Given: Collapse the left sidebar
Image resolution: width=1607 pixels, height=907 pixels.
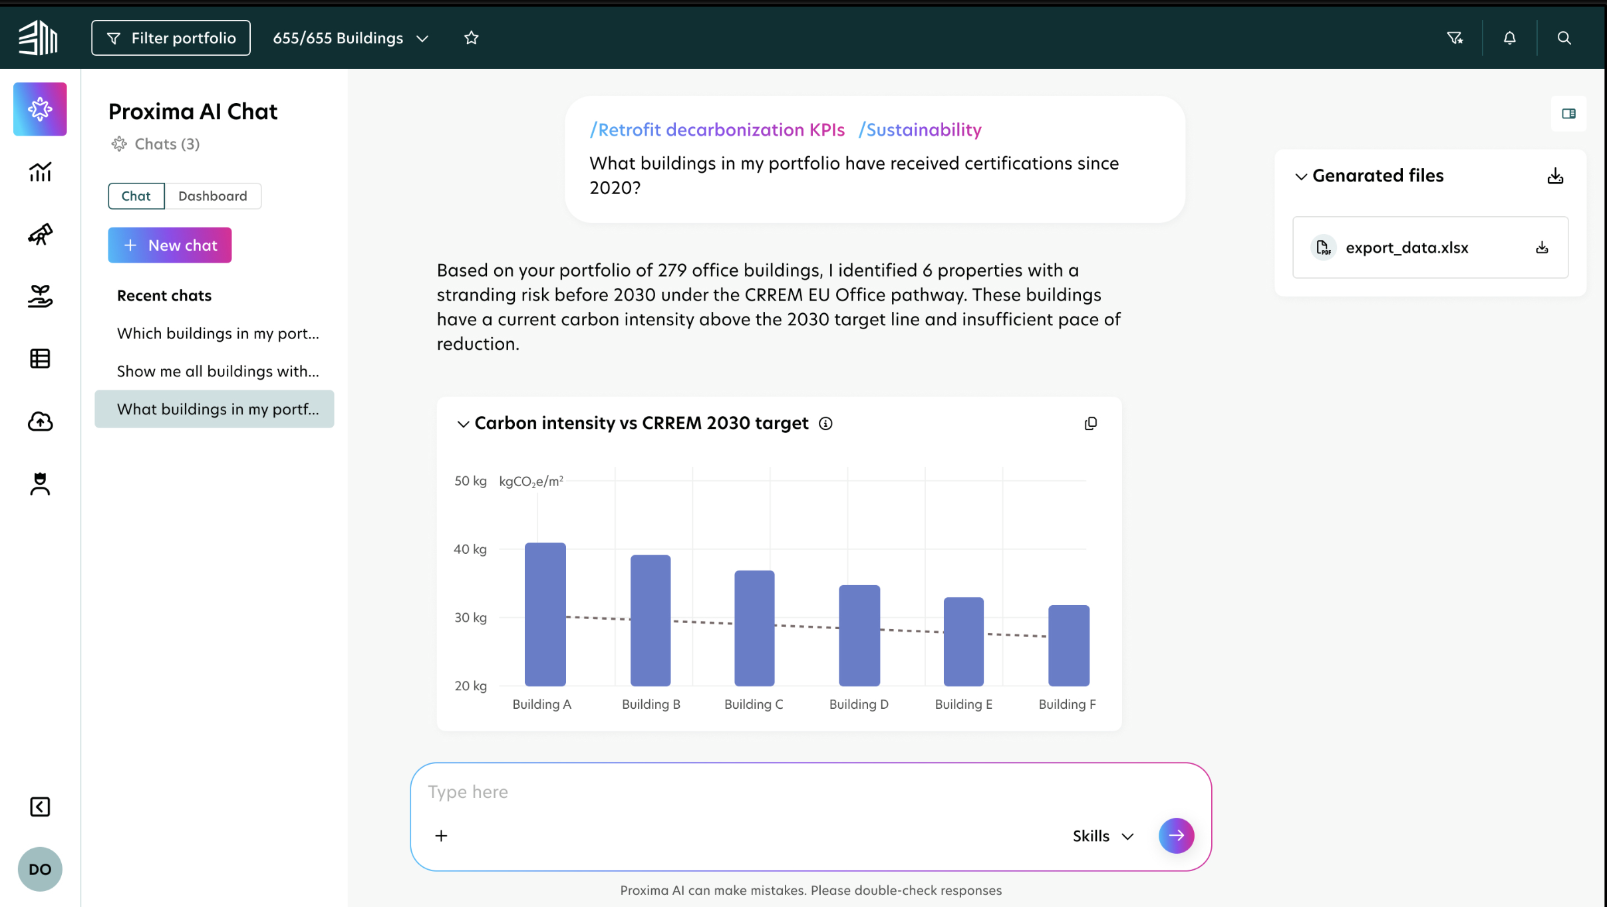Looking at the screenshot, I should coord(40,807).
